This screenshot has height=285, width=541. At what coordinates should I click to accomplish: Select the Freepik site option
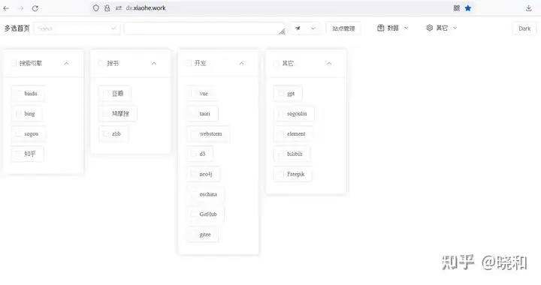(293, 174)
